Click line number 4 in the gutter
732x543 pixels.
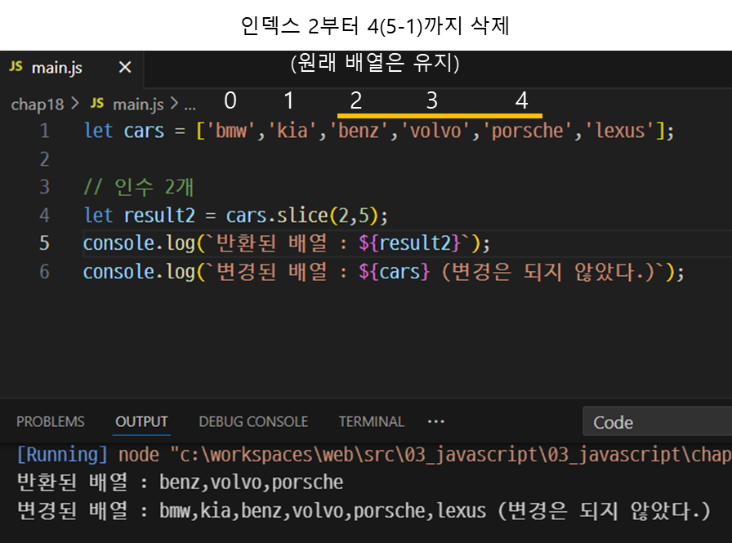44,216
